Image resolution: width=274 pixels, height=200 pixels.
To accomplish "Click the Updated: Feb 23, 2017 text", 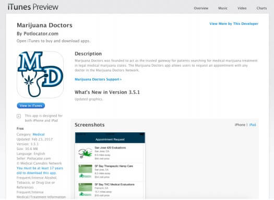I will pyautogui.click(x=34, y=139).
